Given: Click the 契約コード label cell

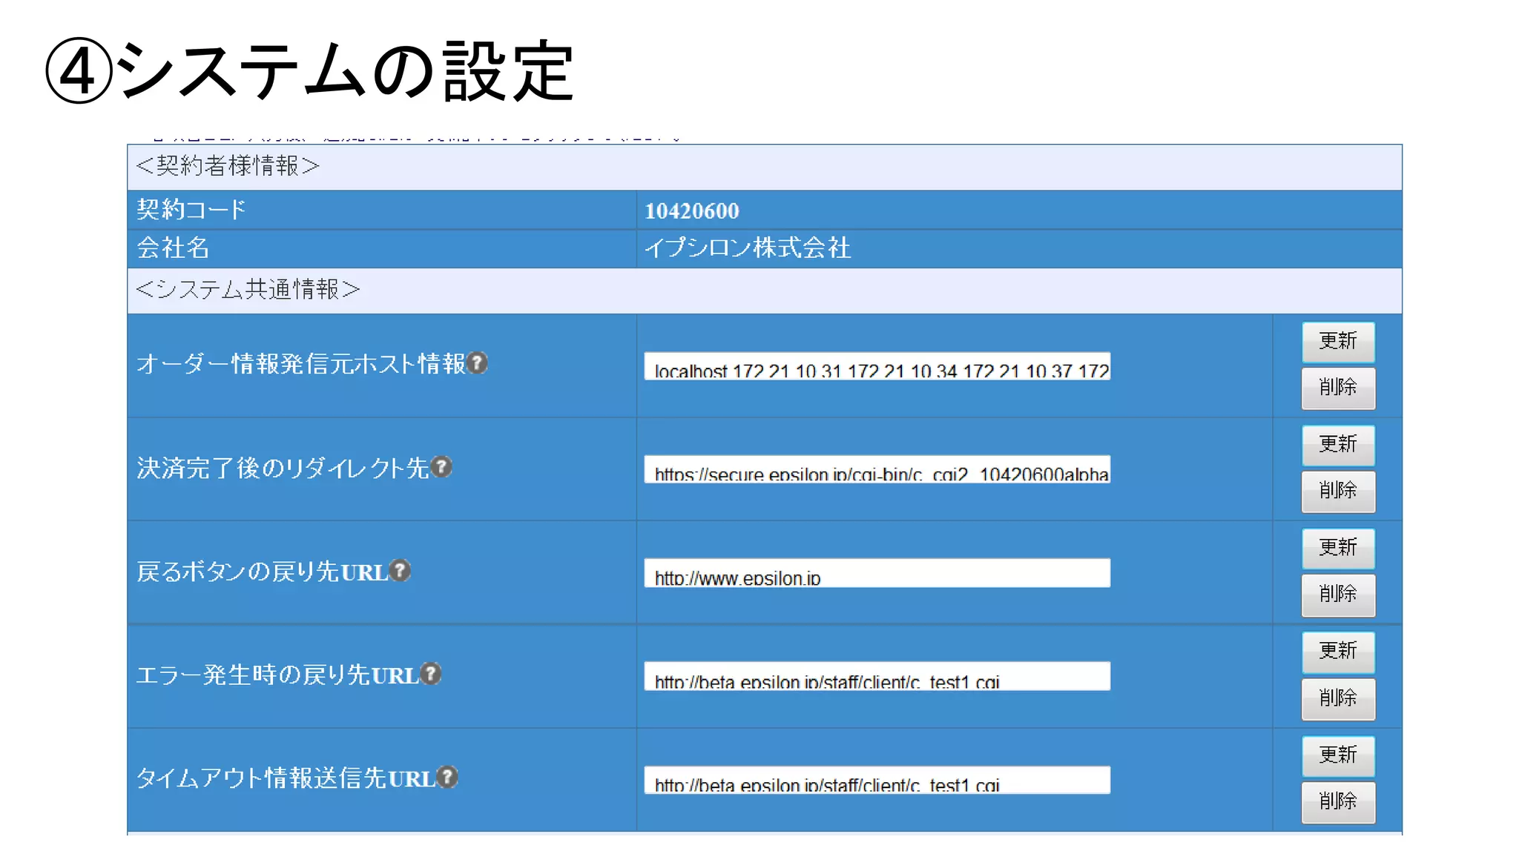Looking at the screenshot, I should (x=382, y=210).
